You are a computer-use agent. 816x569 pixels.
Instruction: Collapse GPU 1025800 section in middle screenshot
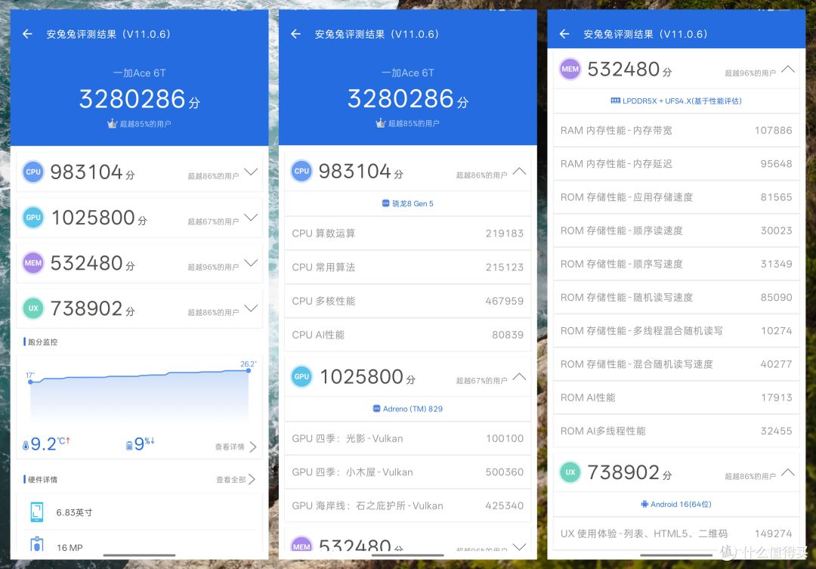[x=519, y=376]
